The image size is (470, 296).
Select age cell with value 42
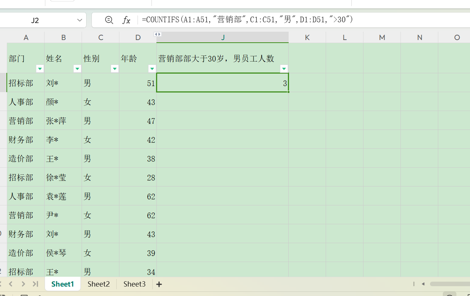point(138,140)
